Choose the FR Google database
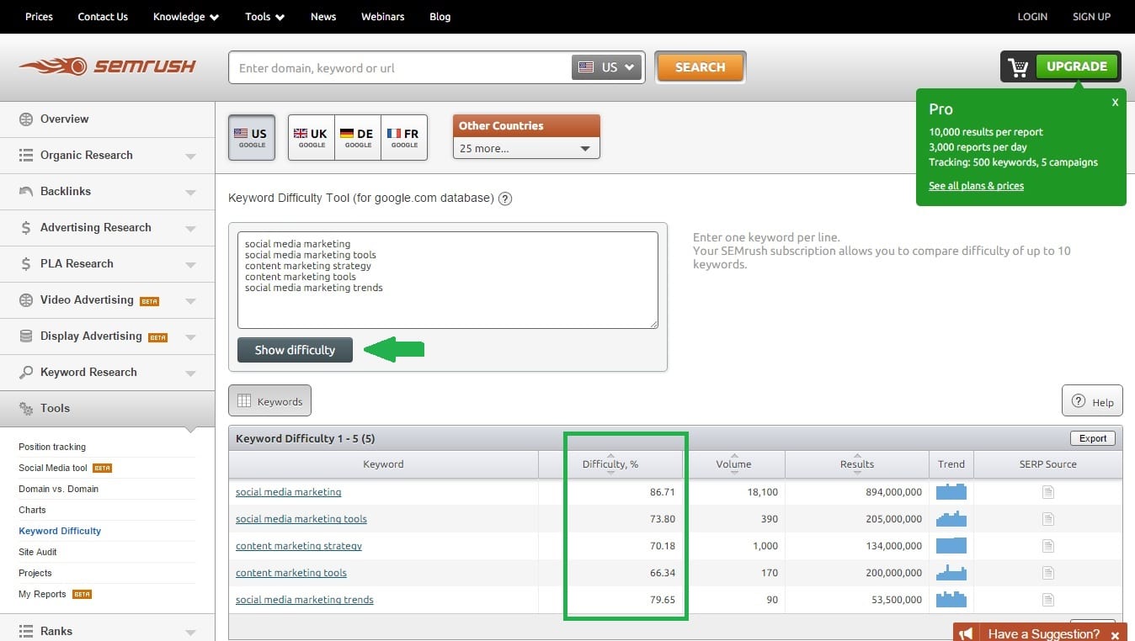 403,138
